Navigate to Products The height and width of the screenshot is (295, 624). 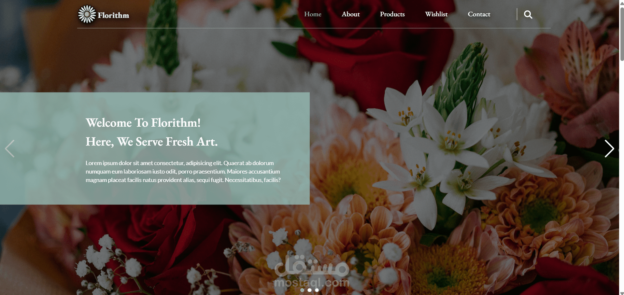[392, 14]
